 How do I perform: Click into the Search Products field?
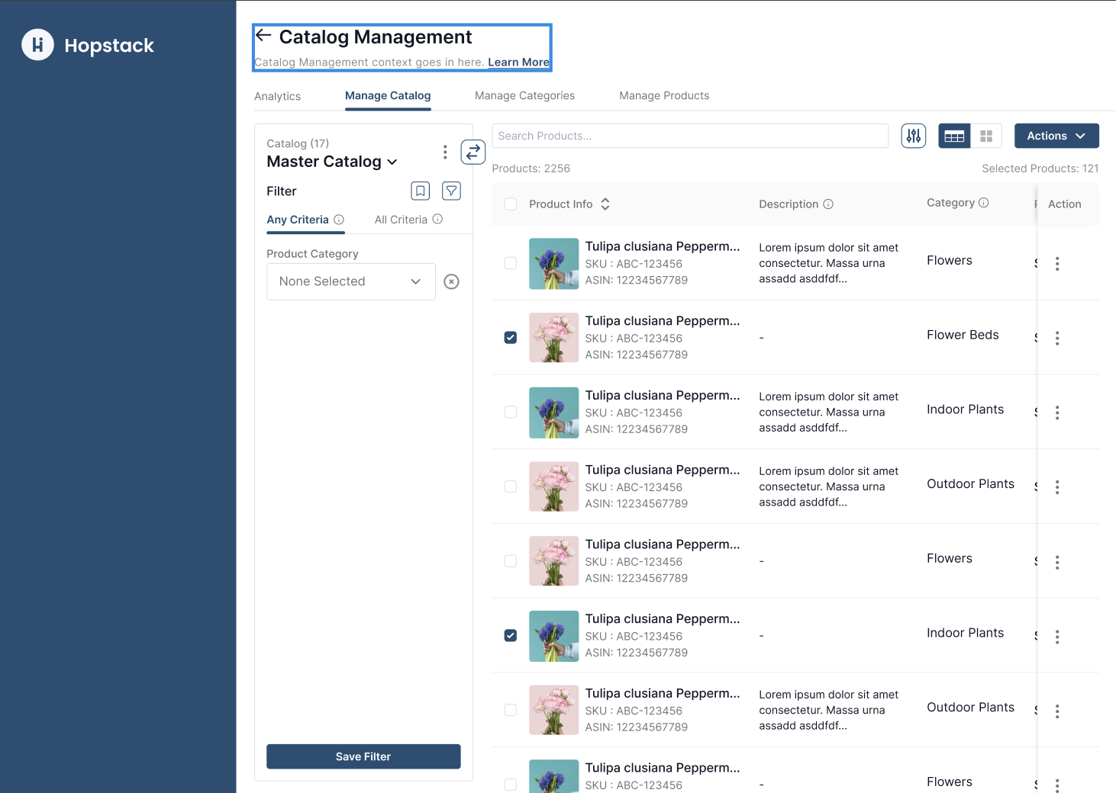pyautogui.click(x=689, y=136)
